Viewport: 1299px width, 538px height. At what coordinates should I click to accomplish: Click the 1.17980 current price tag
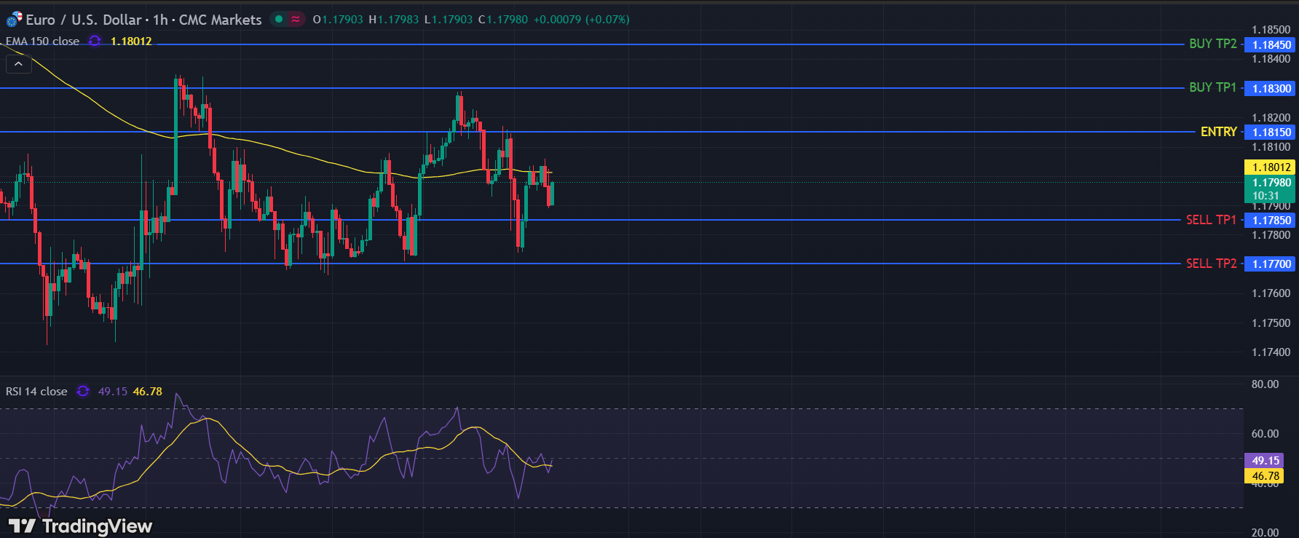pos(1270,183)
